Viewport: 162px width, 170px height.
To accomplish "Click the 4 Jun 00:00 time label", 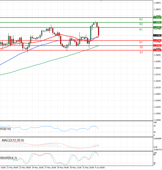I will tap(100, 168).
